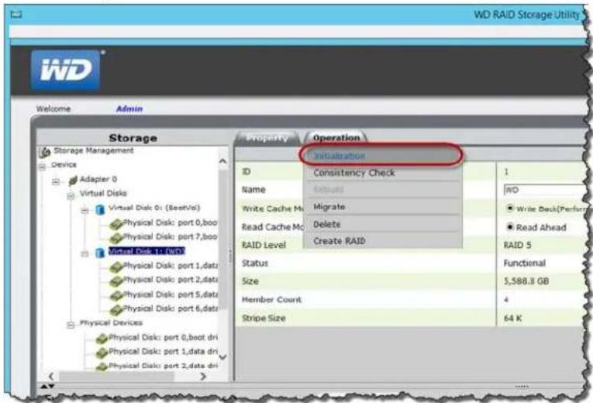
Task: Collapse the Physical Devices node
Action: point(71,325)
